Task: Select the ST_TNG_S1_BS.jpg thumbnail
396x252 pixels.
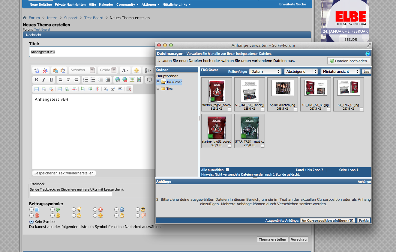Action: click(315, 88)
